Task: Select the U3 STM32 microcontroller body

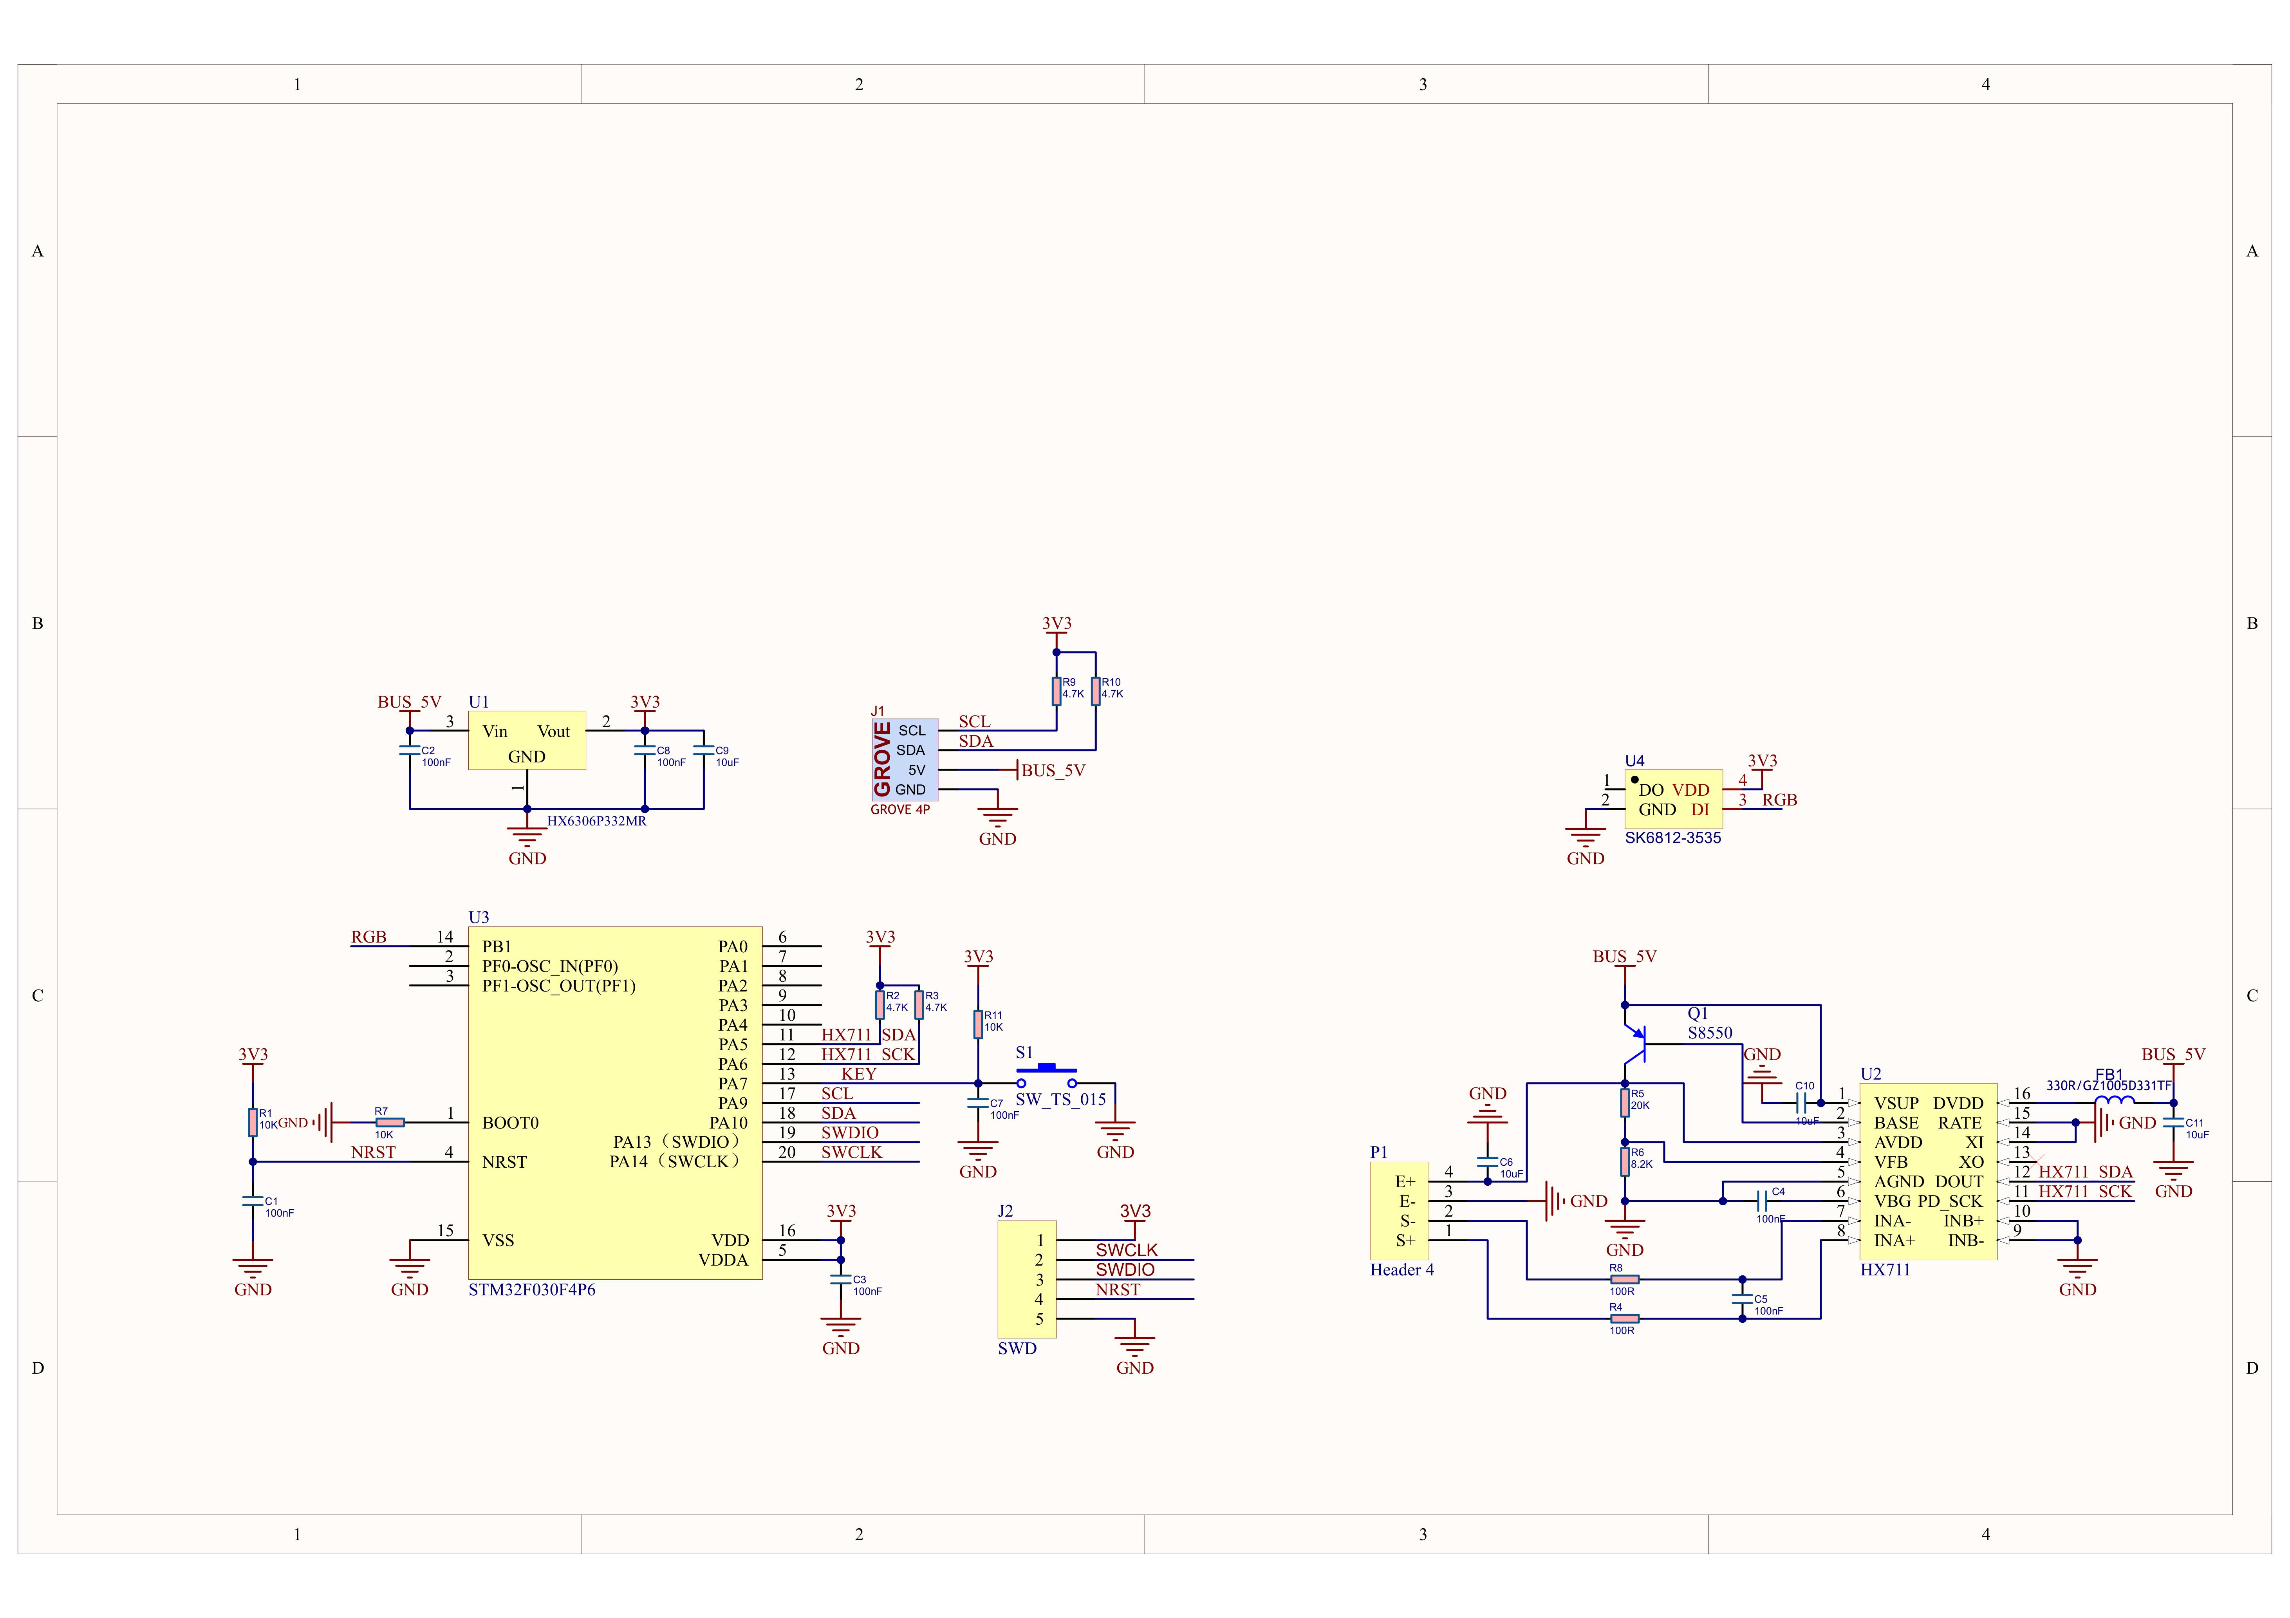Action: [616, 1102]
